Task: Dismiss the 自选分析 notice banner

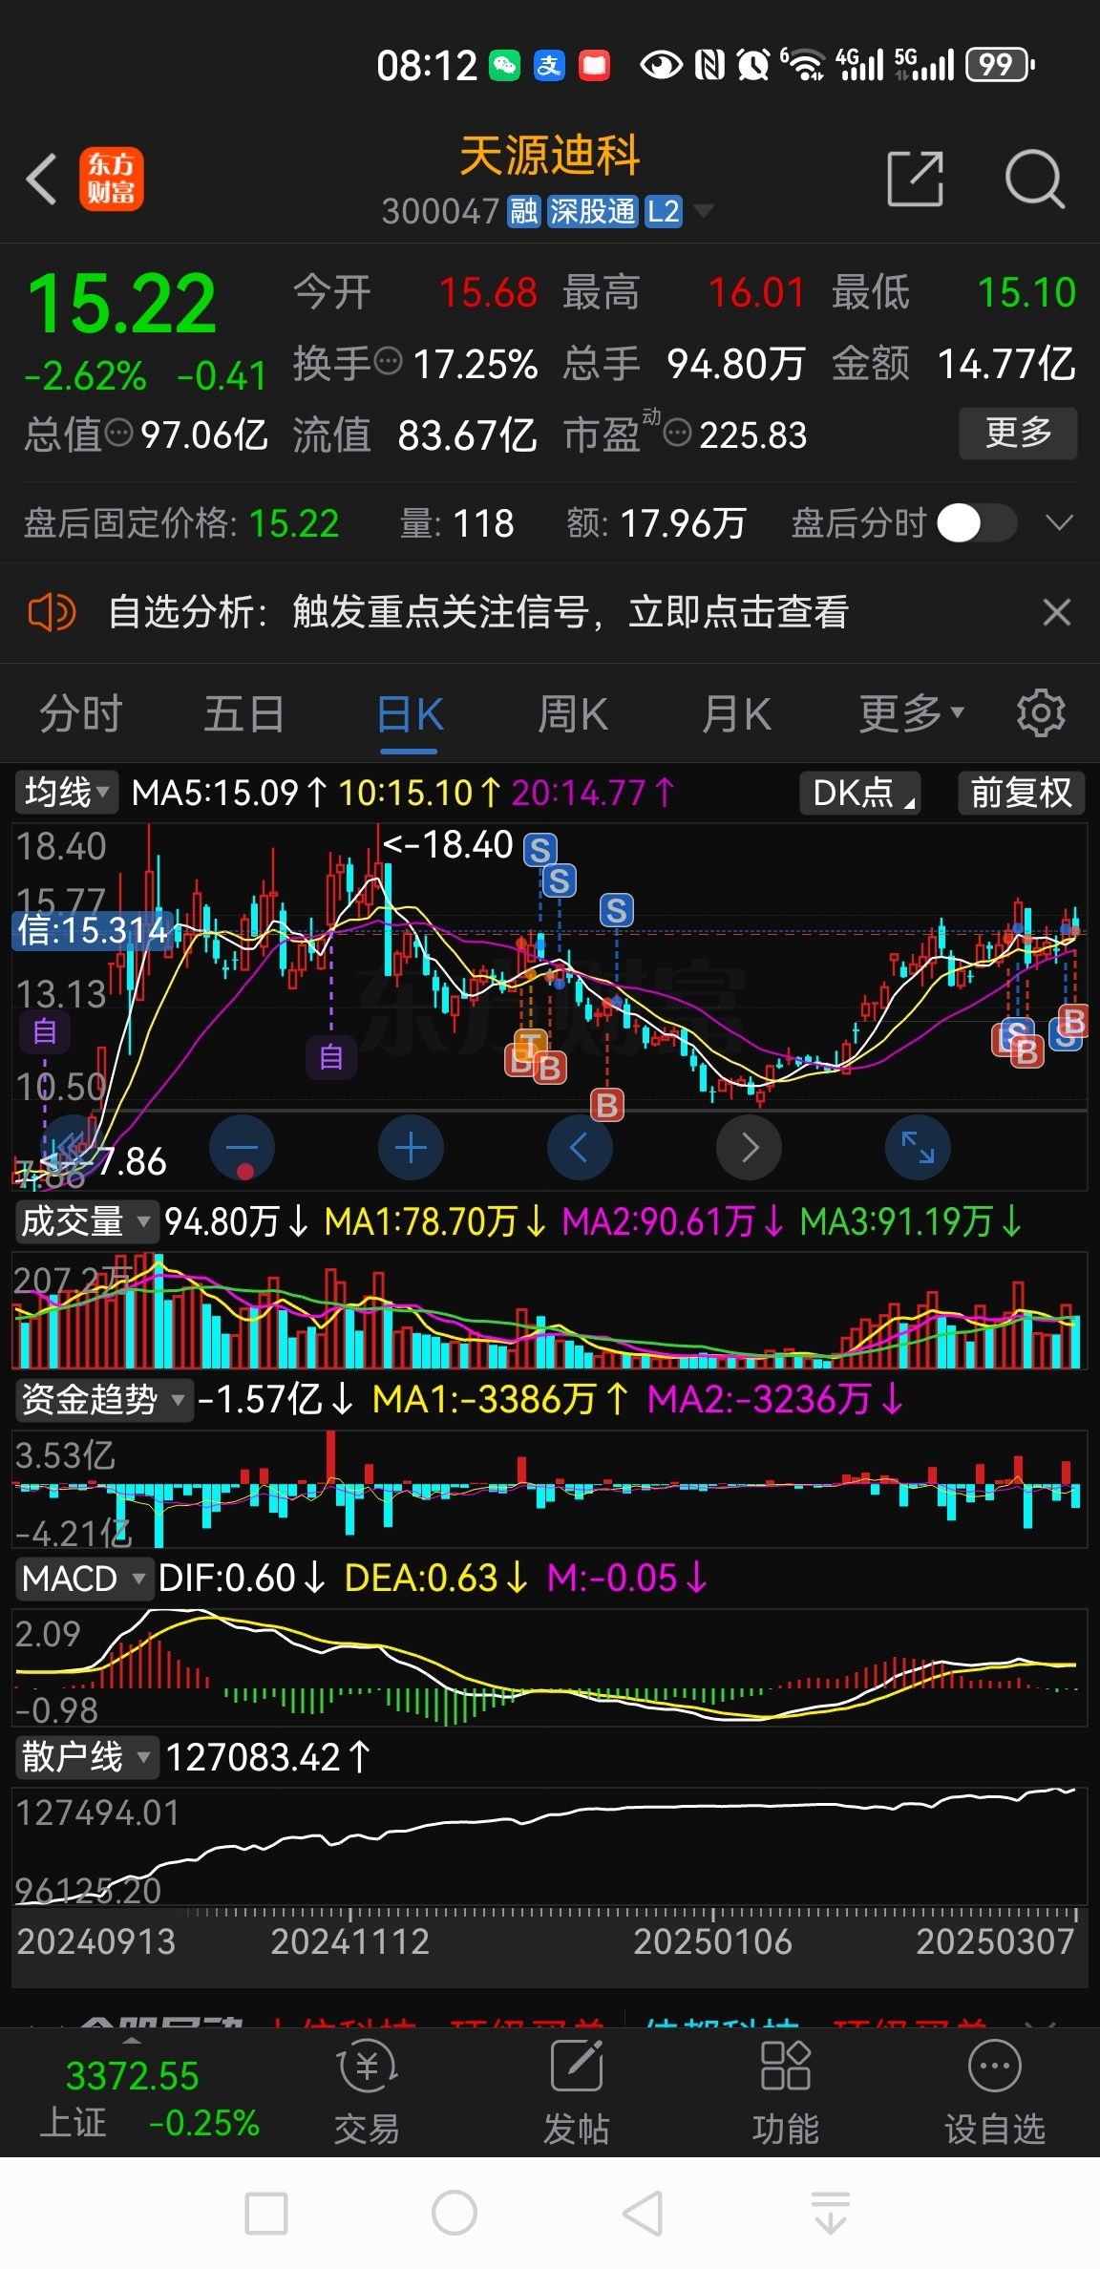Action: coord(1056,612)
